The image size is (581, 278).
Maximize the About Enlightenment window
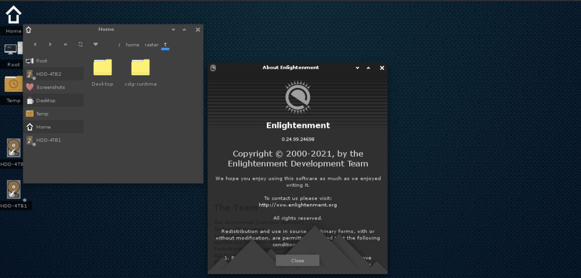[368, 68]
